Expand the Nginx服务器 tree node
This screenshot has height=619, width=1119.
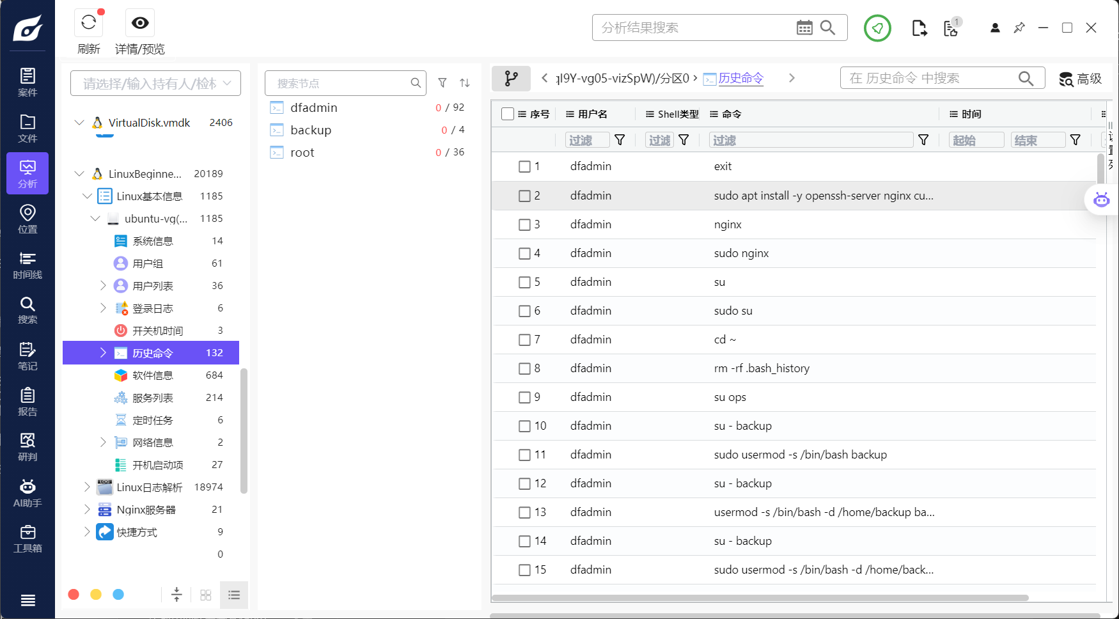pos(87,509)
